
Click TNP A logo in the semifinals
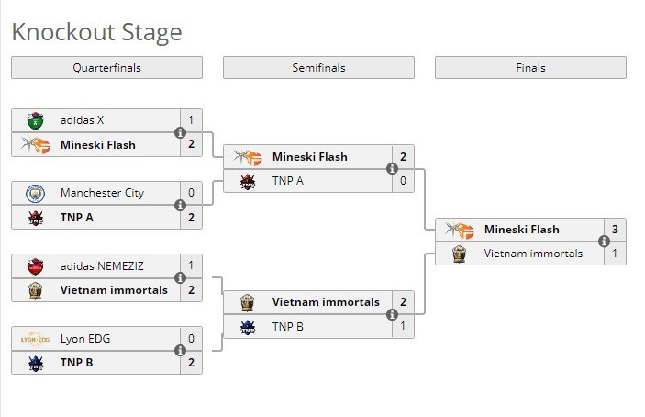pyautogui.click(x=248, y=181)
